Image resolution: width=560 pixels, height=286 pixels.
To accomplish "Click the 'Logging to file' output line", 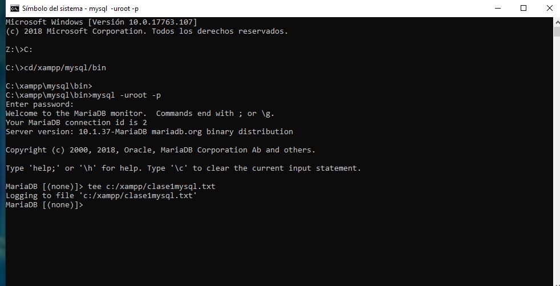I will point(101,196).
